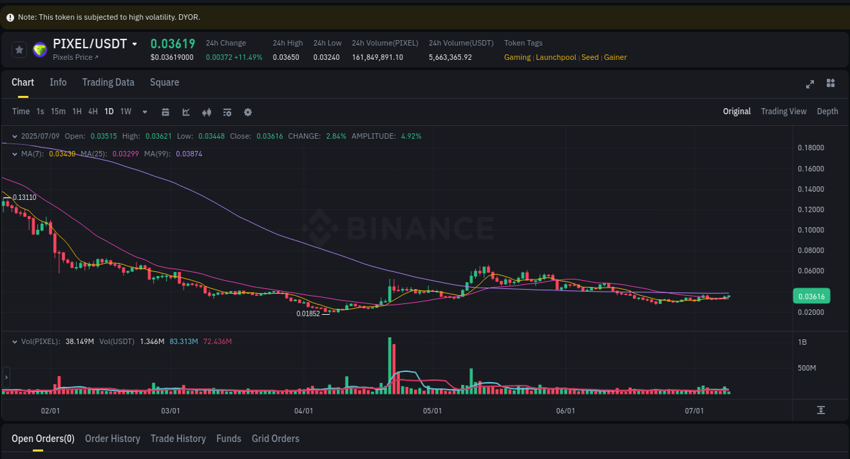The image size is (850, 459).
Task: Open the candlestick style selector icon
Action: (x=207, y=112)
